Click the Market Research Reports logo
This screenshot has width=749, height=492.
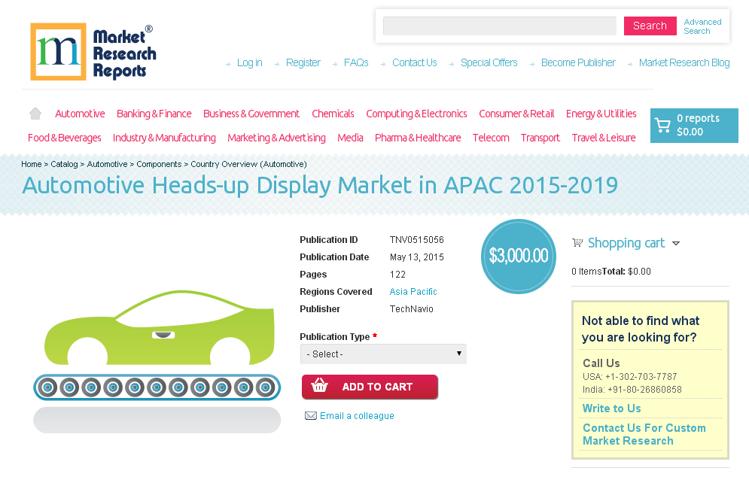coord(92,51)
